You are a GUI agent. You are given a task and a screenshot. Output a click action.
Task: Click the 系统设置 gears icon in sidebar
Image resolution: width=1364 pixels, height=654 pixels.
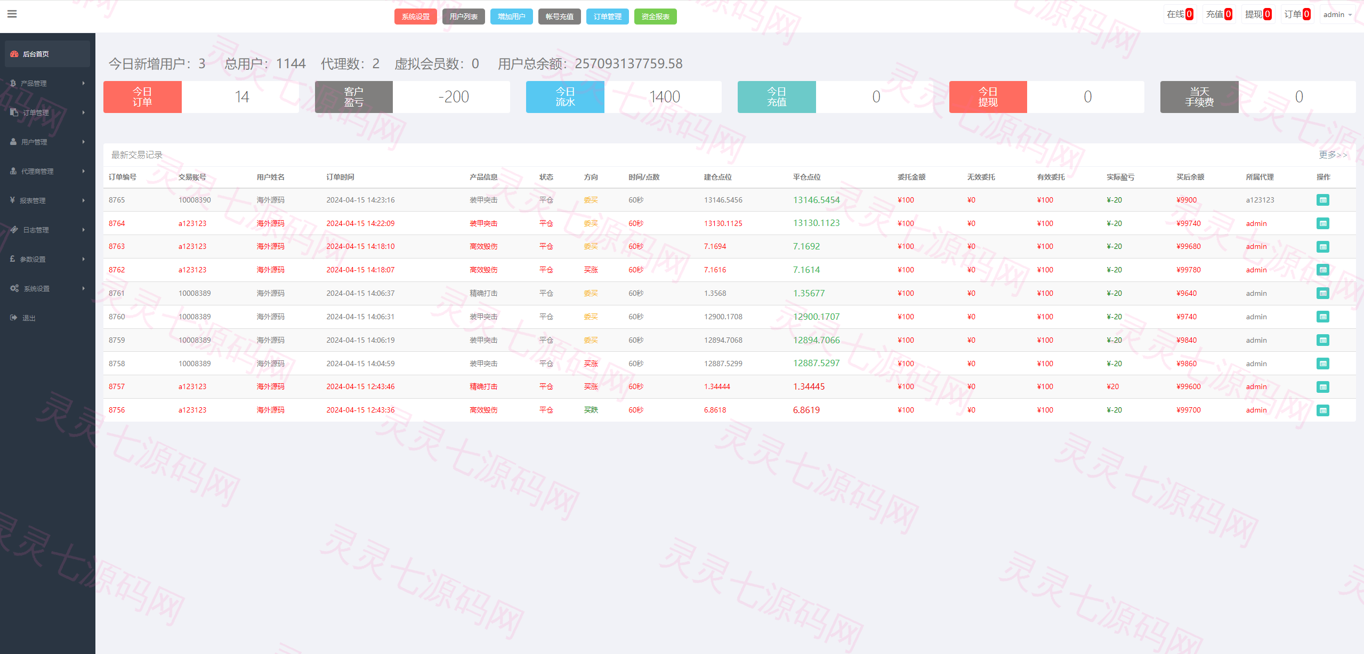click(14, 288)
